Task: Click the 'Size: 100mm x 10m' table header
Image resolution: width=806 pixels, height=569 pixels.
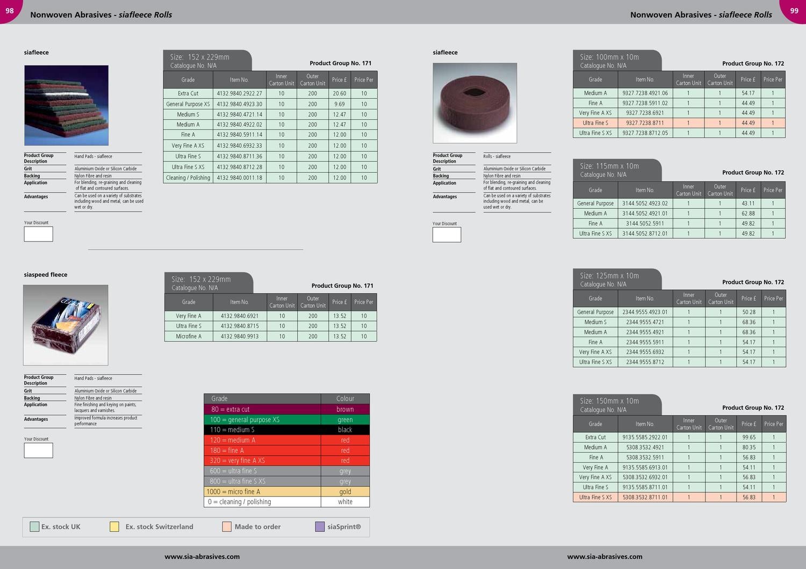Action: tap(617, 61)
